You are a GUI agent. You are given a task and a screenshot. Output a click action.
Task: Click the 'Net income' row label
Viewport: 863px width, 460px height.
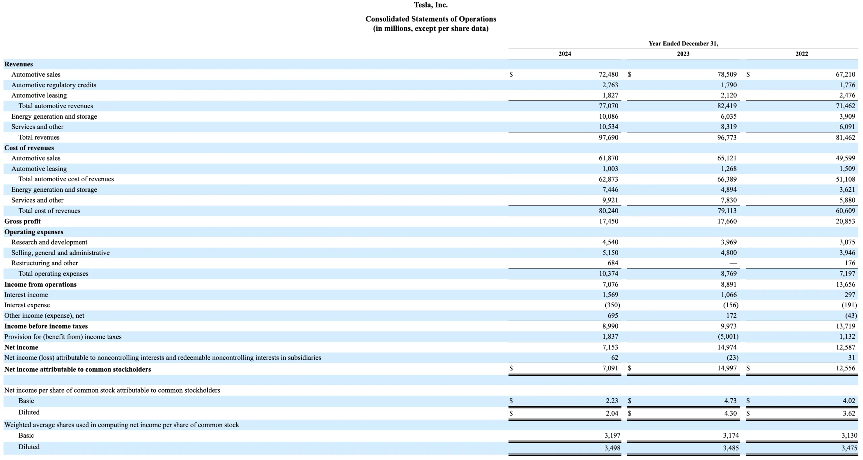point(21,347)
